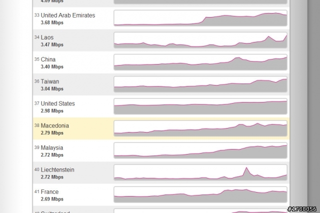Click rank number 38
Viewport: 320px width, 213px height.
tap(36, 125)
